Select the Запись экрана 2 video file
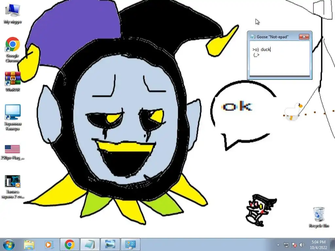 tap(13, 187)
